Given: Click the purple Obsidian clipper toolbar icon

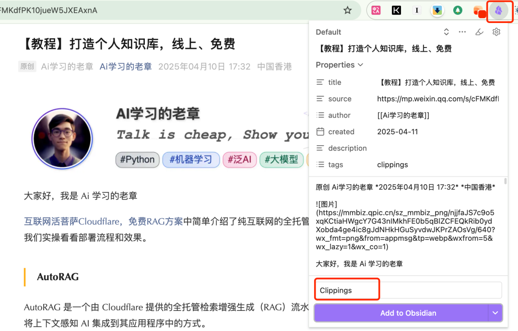Looking at the screenshot, I should click(499, 10).
